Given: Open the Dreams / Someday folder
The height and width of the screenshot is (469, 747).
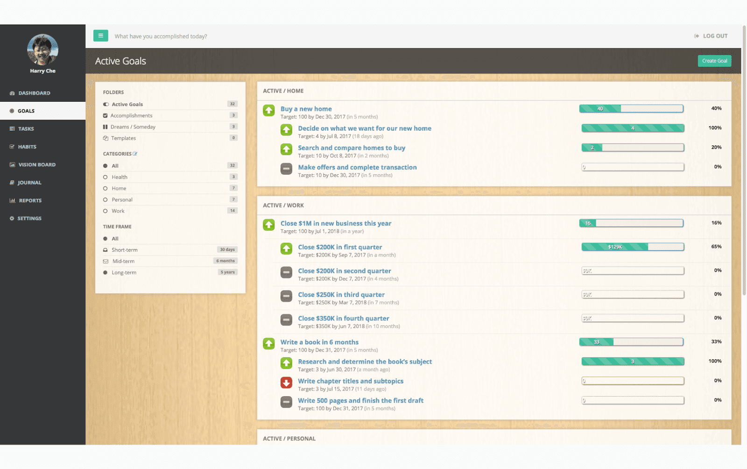Looking at the screenshot, I should coord(133,127).
